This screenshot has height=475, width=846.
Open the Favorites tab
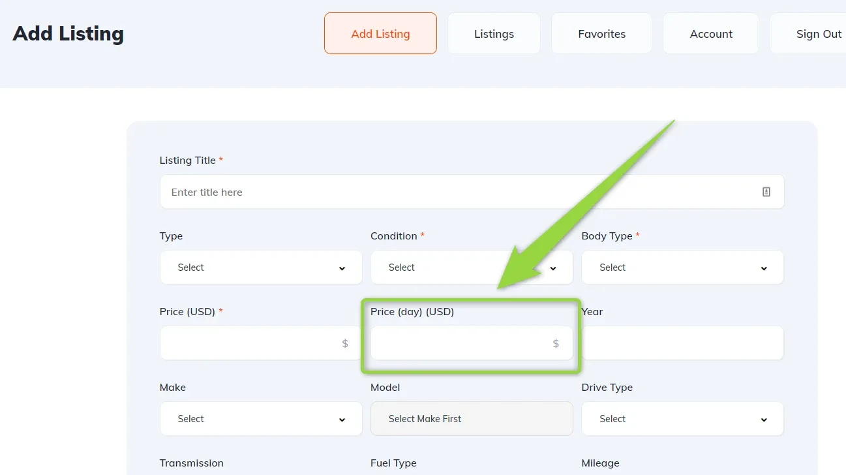click(601, 33)
